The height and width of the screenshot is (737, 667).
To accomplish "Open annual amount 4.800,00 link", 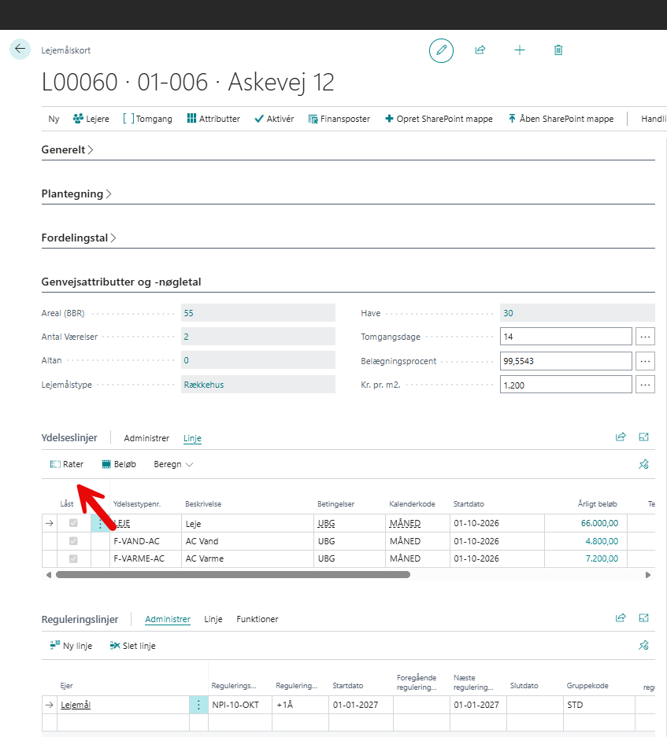I will coord(602,541).
